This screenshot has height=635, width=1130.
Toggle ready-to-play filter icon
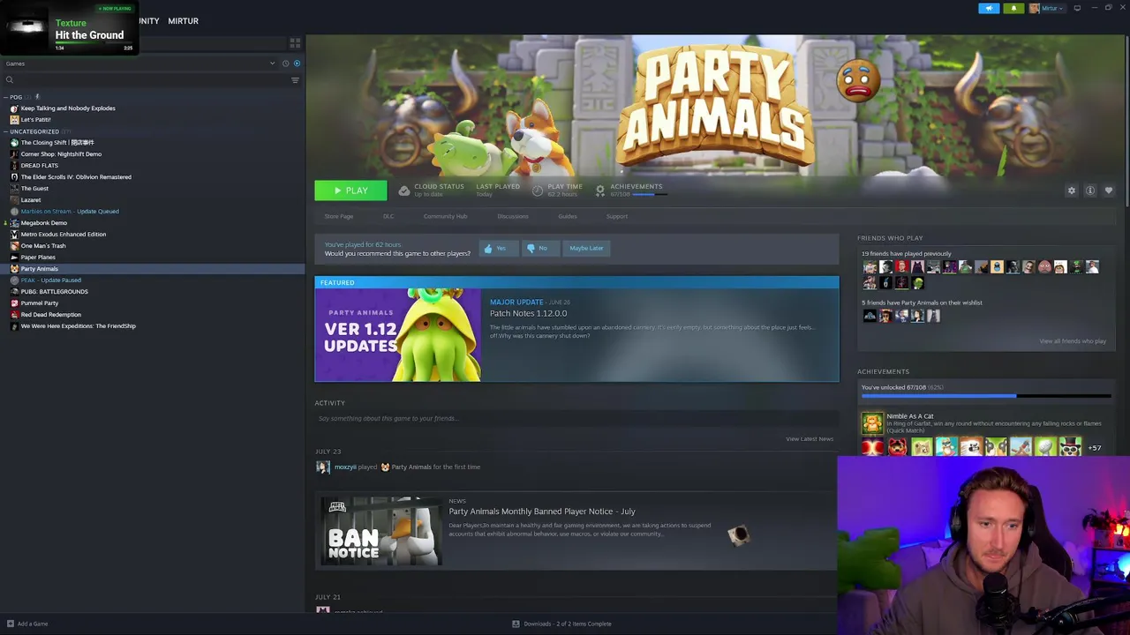click(297, 63)
